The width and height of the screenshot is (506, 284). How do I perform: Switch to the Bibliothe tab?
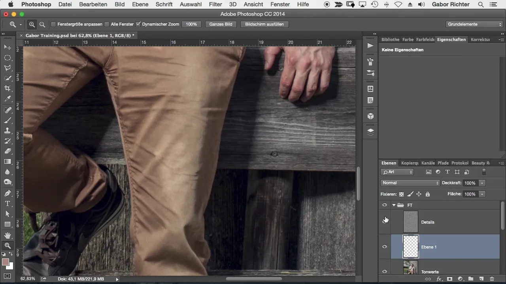390,39
